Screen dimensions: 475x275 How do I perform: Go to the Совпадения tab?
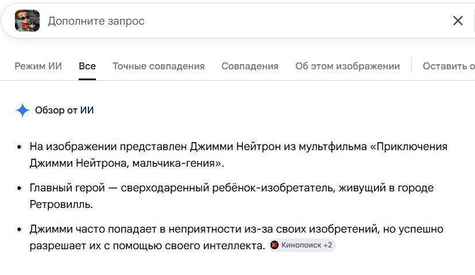[x=250, y=66]
